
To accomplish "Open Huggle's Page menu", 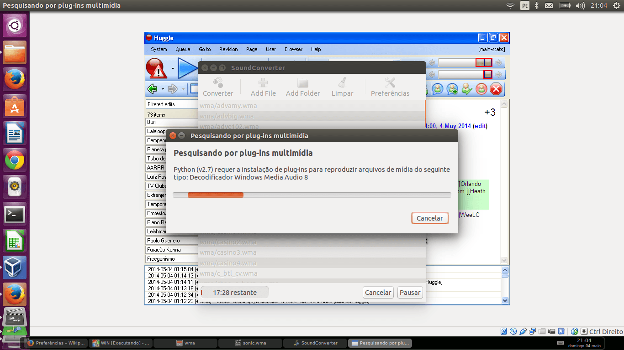I will point(252,49).
